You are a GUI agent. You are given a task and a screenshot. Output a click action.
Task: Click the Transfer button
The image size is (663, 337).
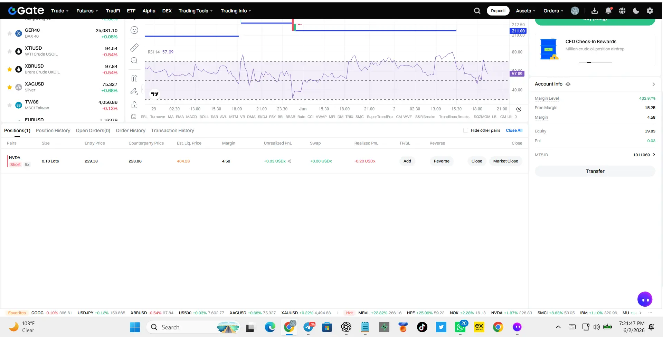(595, 171)
